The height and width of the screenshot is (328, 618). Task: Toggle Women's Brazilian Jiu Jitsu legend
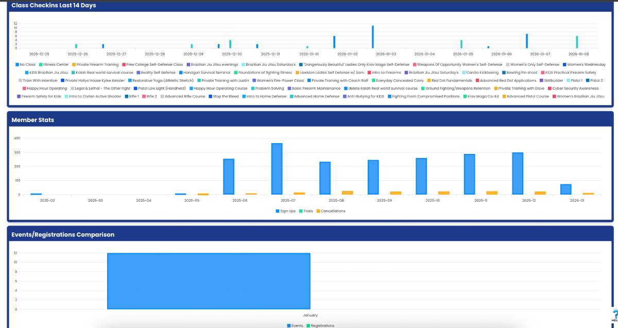coord(578,96)
